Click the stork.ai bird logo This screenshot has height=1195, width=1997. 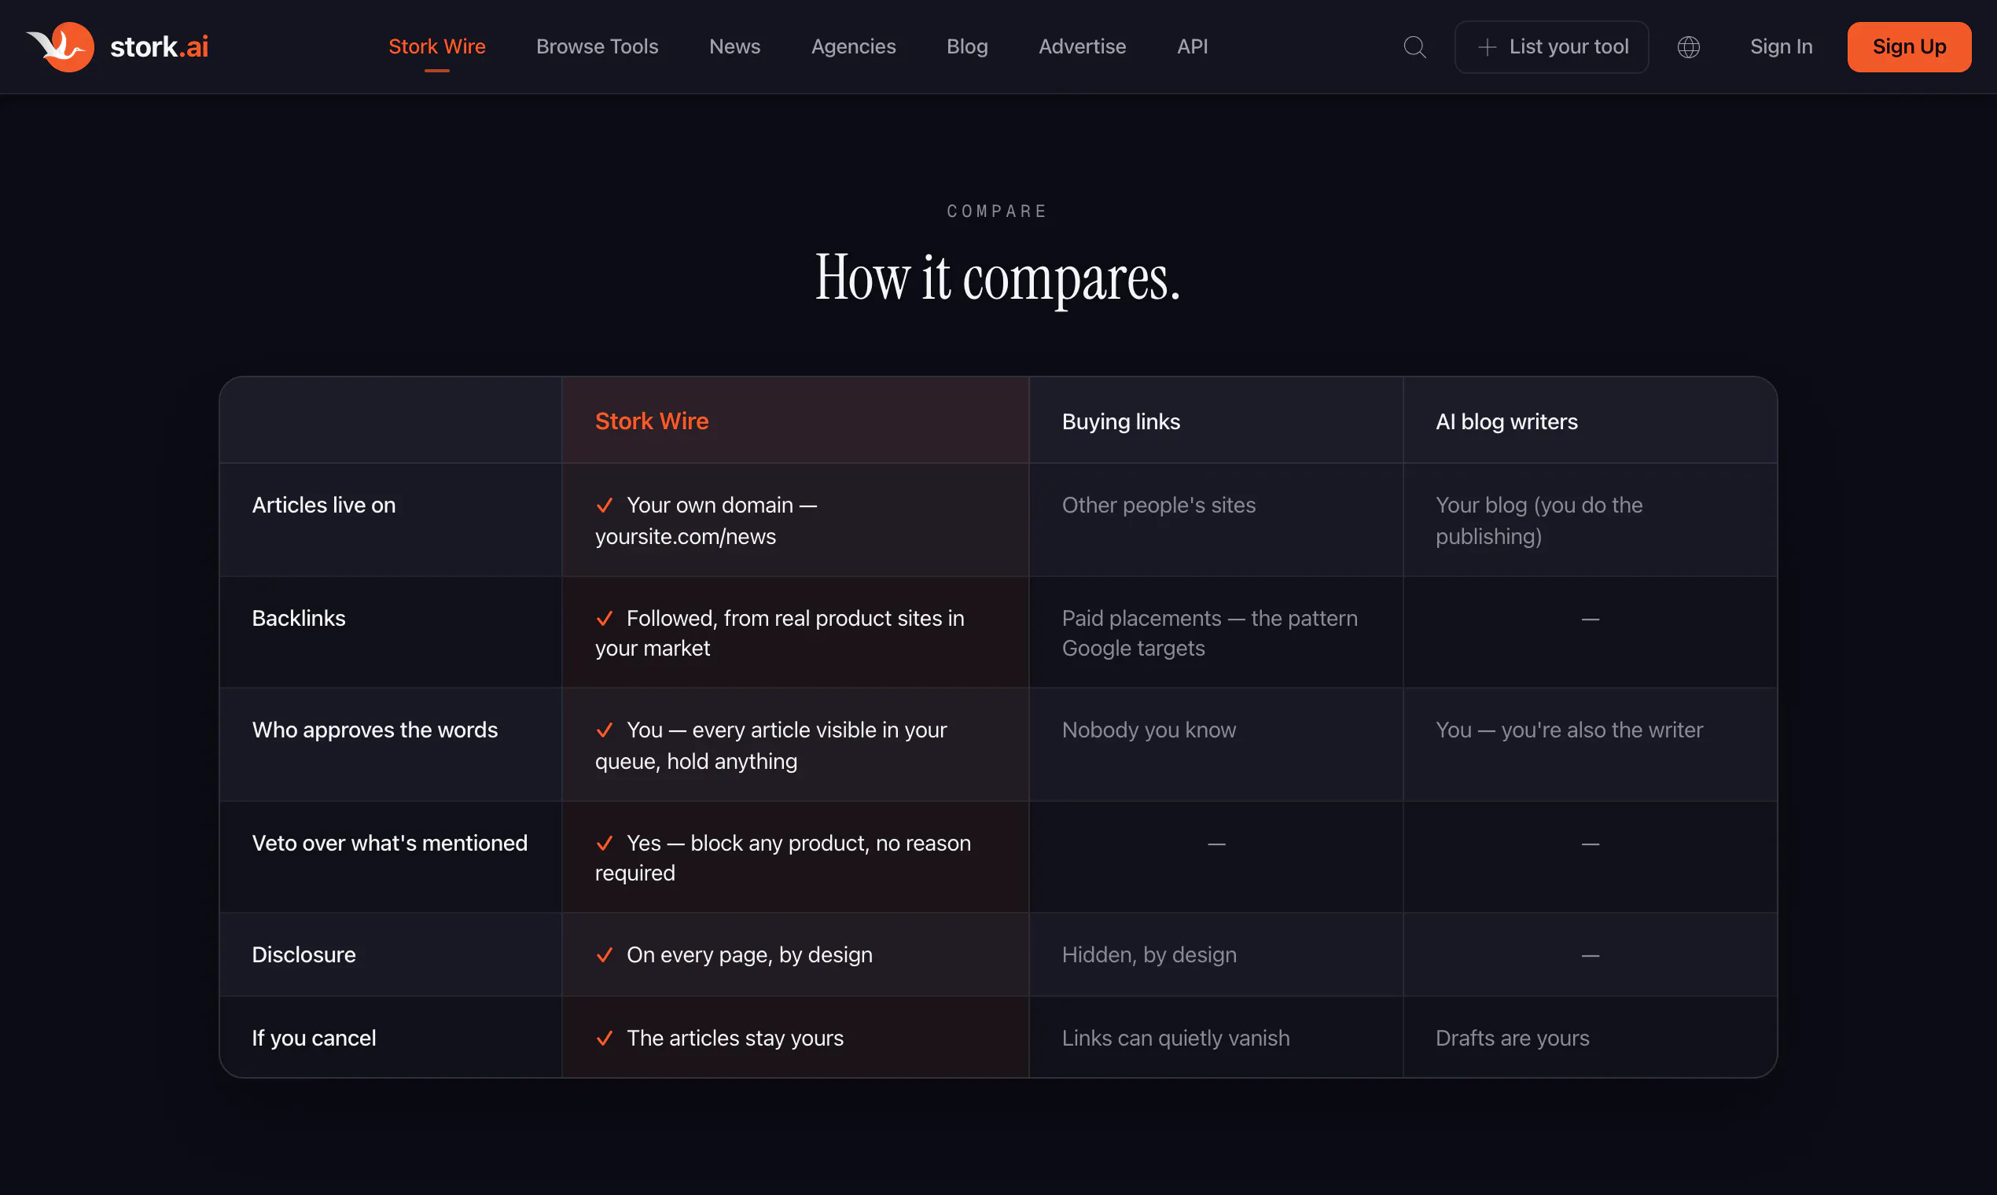pos(61,46)
